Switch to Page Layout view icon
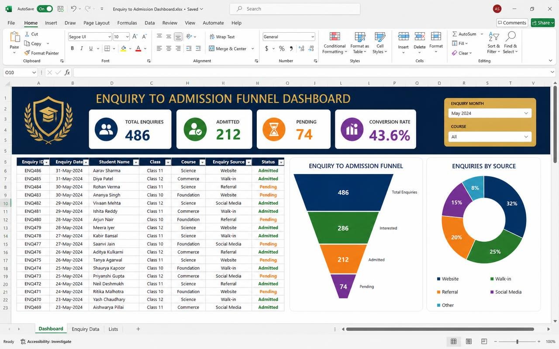The width and height of the screenshot is (559, 349). [x=469, y=342]
